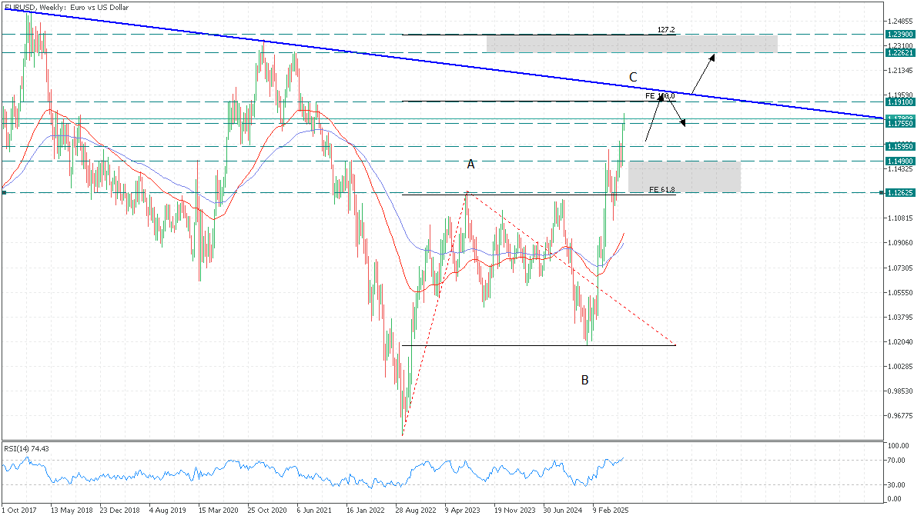Viewport: 924px width, 519px height.
Task: Click the FE 100.0 Fibonacci label
Action: [661, 96]
